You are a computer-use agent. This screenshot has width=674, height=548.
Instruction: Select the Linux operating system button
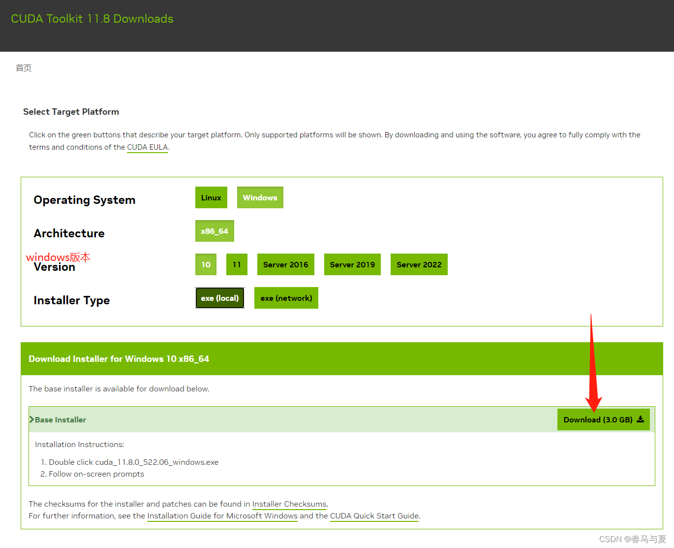click(x=211, y=197)
